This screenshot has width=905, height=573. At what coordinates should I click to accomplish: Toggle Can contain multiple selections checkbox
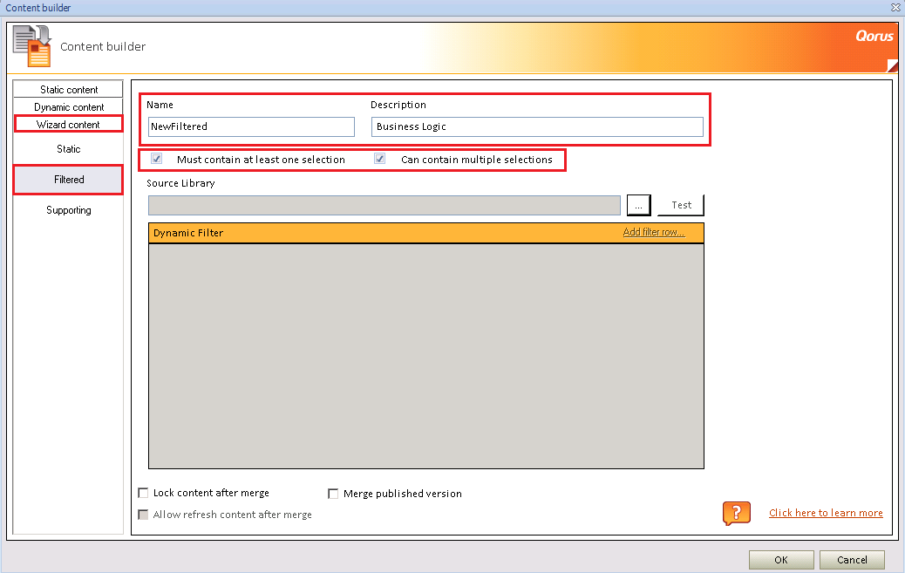(380, 159)
